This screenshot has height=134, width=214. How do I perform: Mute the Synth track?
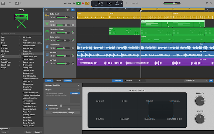[51, 25]
